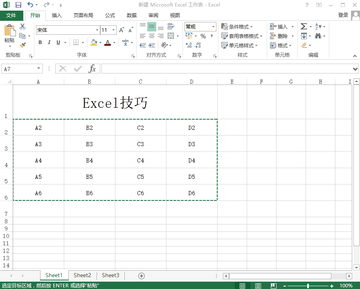Click the insert function fx icon
Viewport: 360px width, 289px height.
[x=92, y=69]
